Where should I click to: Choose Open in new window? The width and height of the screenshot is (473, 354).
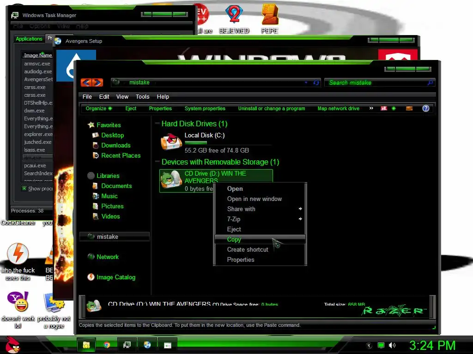point(255,199)
